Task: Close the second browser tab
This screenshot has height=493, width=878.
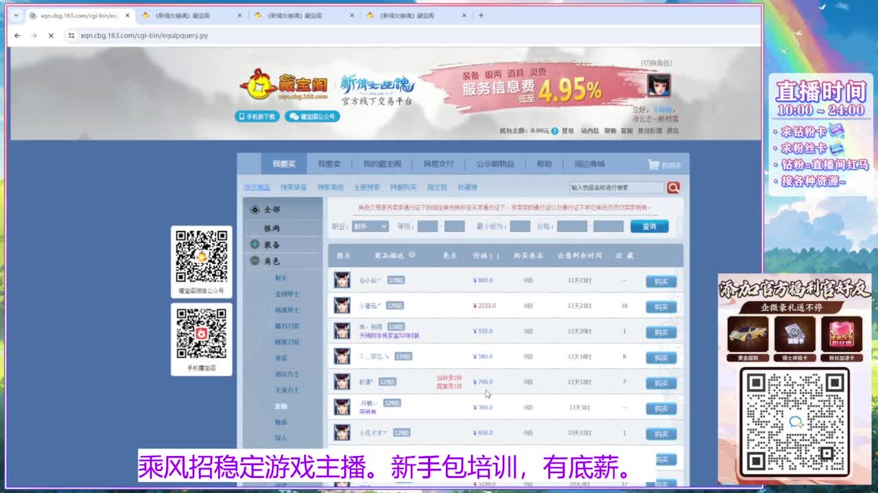Action: [239, 15]
